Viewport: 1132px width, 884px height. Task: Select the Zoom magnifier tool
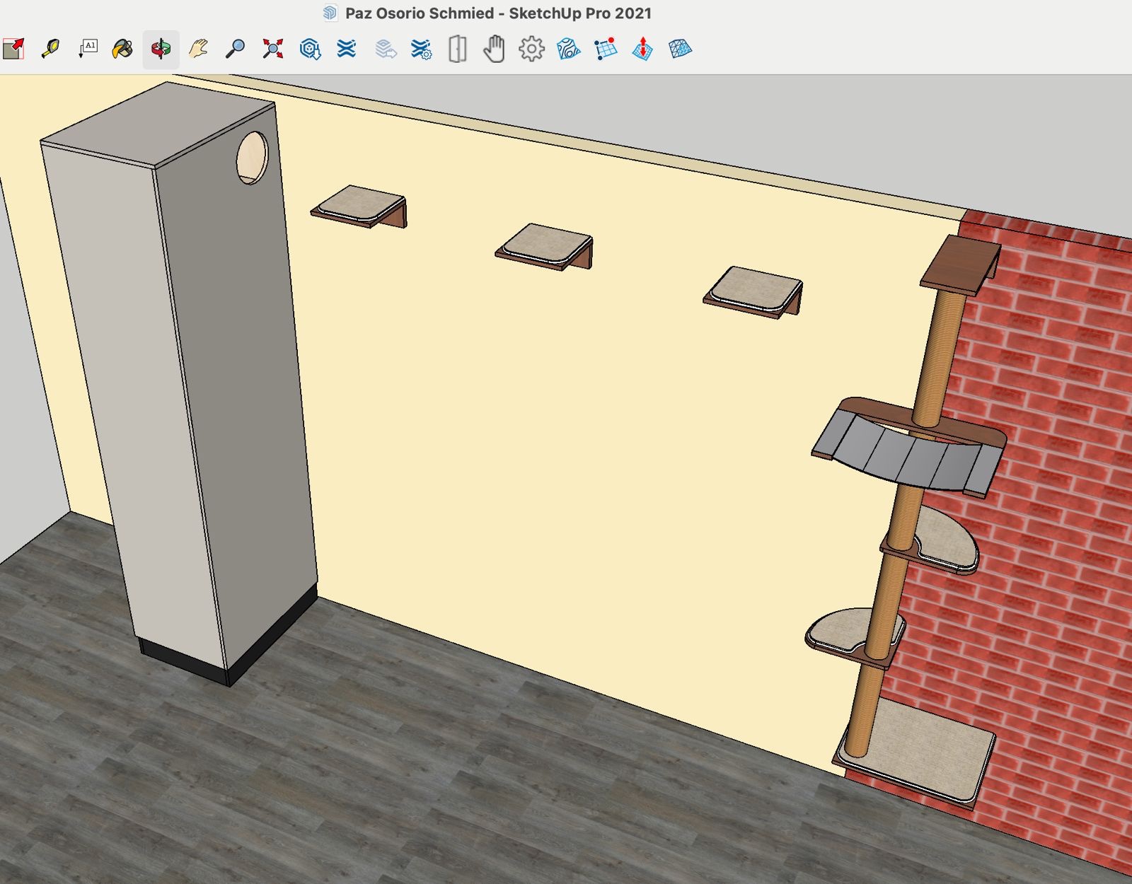click(x=235, y=49)
